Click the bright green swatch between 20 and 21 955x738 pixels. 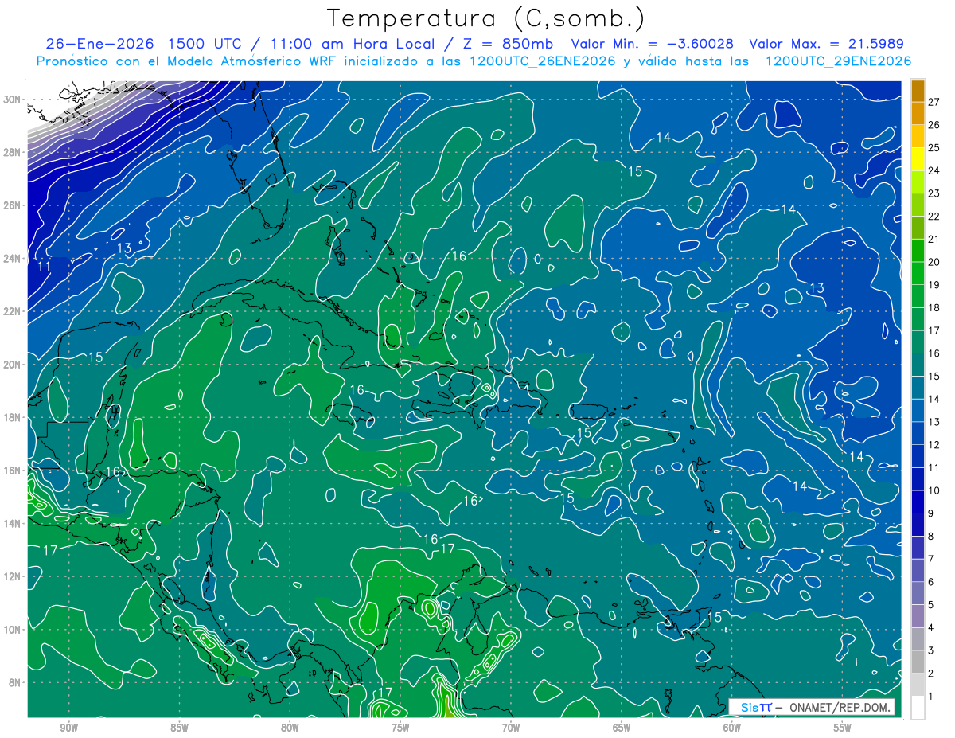coord(918,250)
